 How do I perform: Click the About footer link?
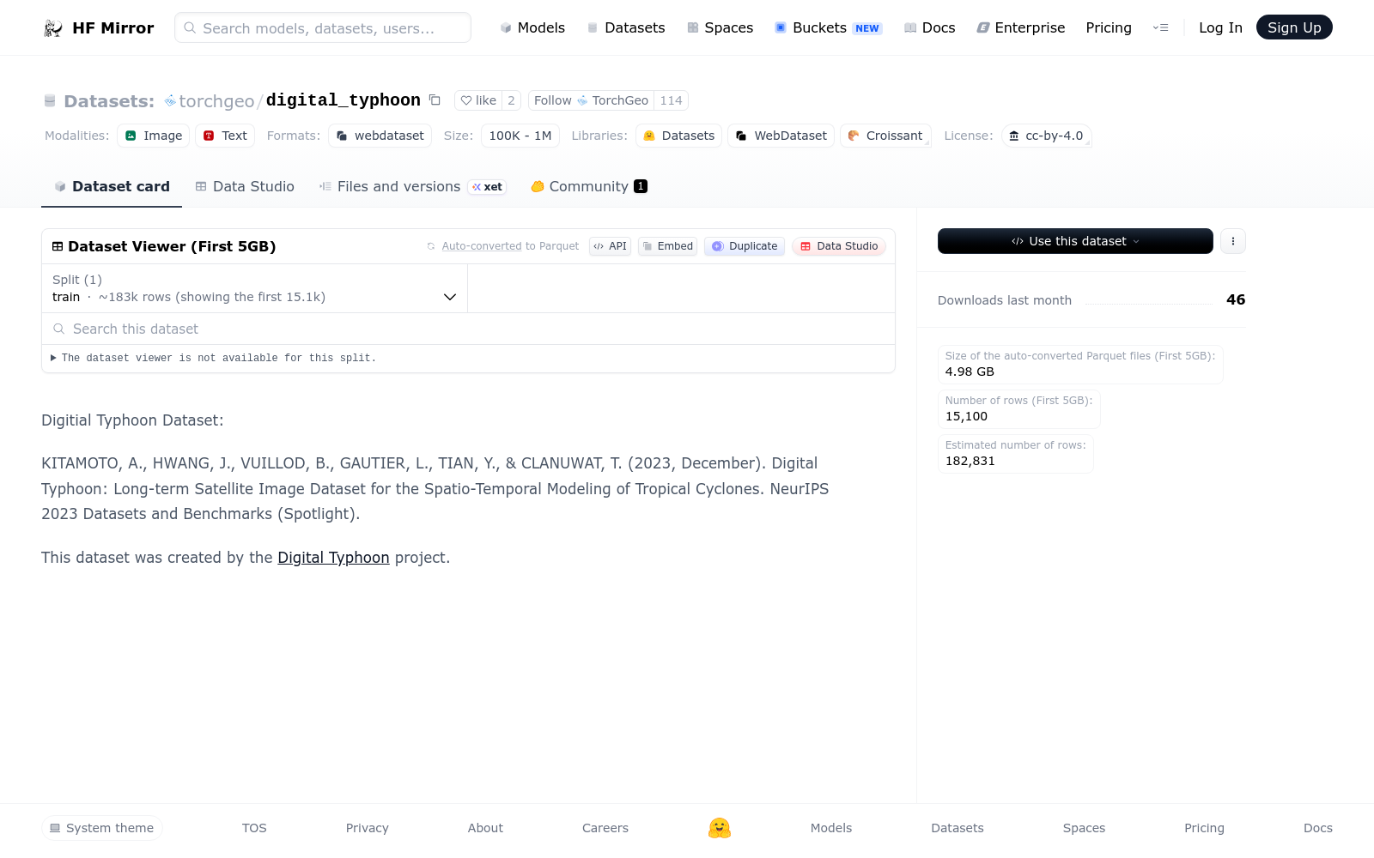[x=485, y=828]
